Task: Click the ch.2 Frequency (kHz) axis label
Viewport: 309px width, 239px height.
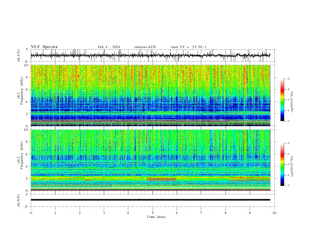Action: tap(20, 155)
